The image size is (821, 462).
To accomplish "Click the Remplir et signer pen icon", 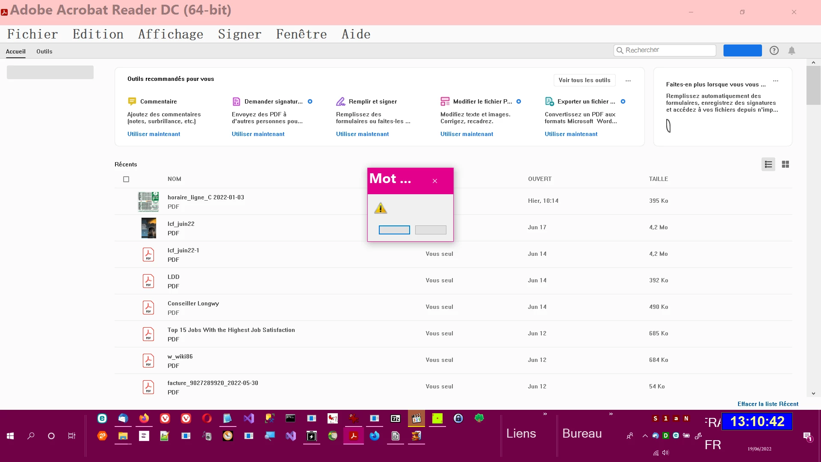I will coord(340,101).
